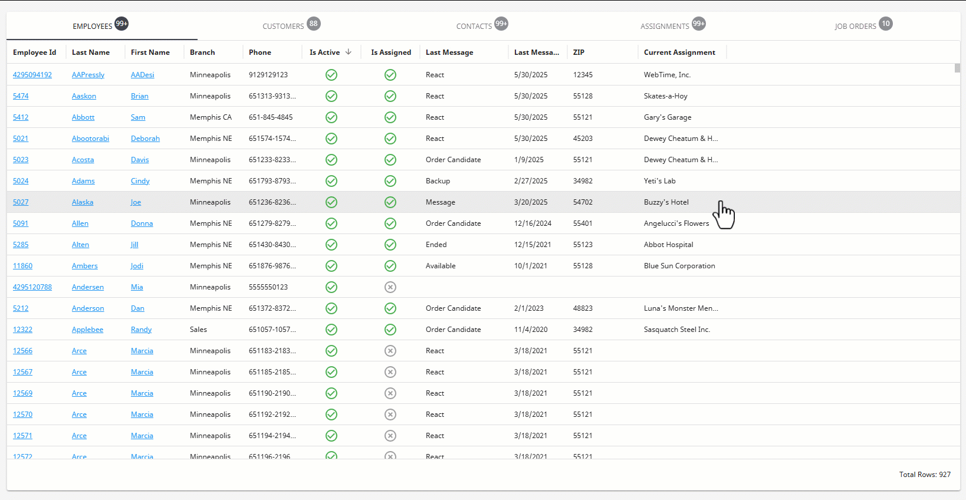Click Is Assigned checkmark in Alaska row

click(x=390, y=202)
